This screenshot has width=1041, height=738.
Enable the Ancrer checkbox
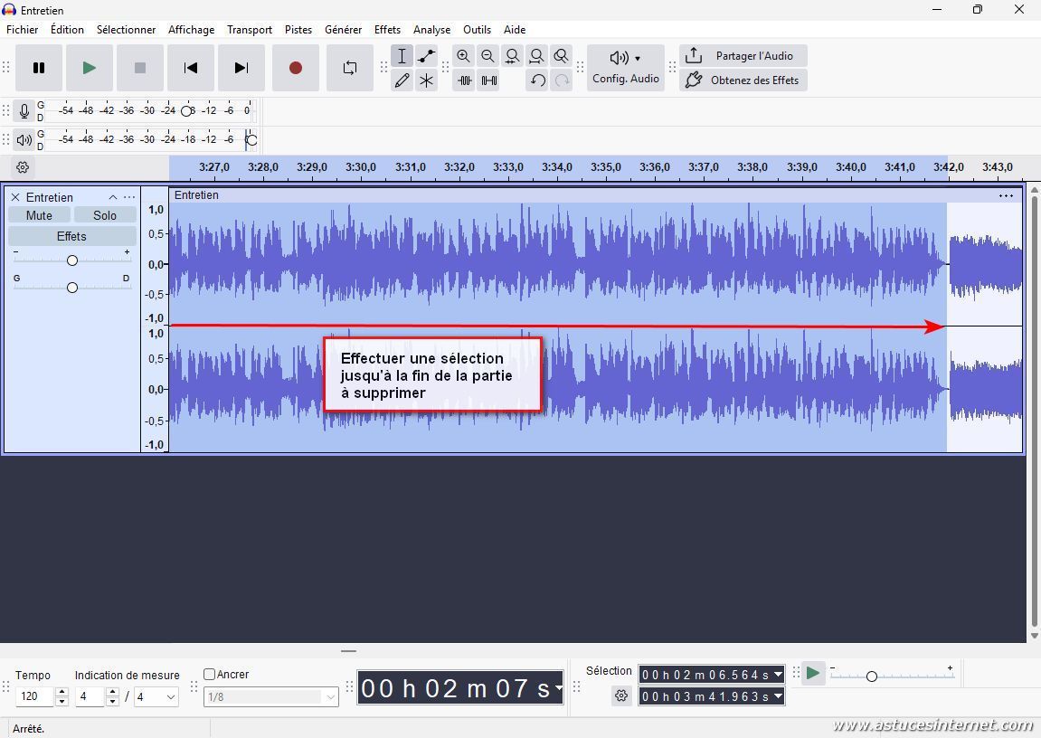(210, 674)
